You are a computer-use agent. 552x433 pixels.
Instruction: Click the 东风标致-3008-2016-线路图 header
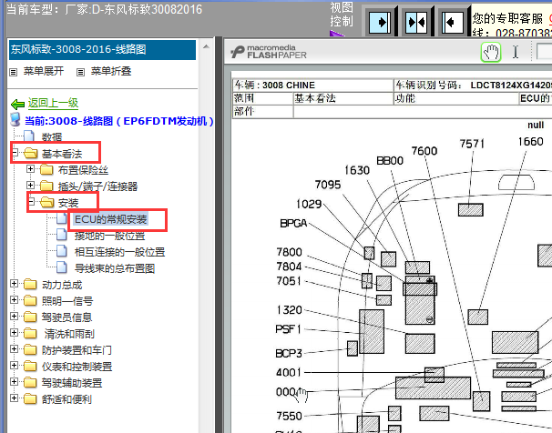(x=102, y=49)
